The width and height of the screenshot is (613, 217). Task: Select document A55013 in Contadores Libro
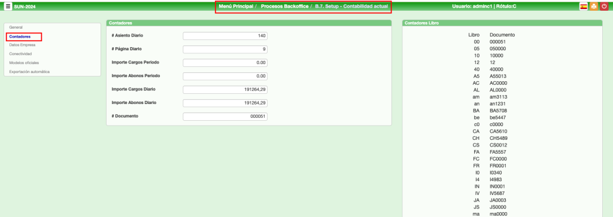click(x=497, y=76)
